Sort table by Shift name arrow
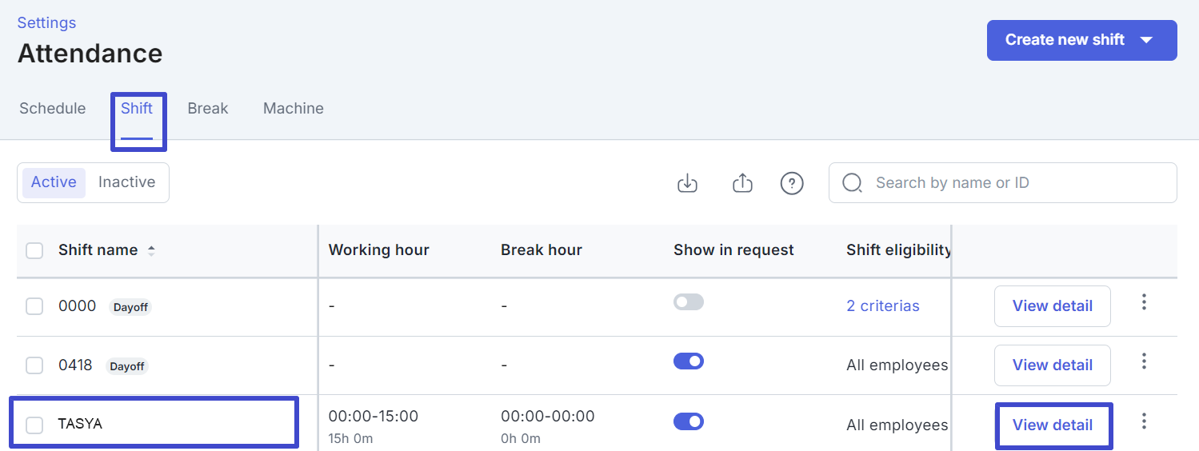Image resolution: width=1199 pixels, height=451 pixels. (151, 250)
